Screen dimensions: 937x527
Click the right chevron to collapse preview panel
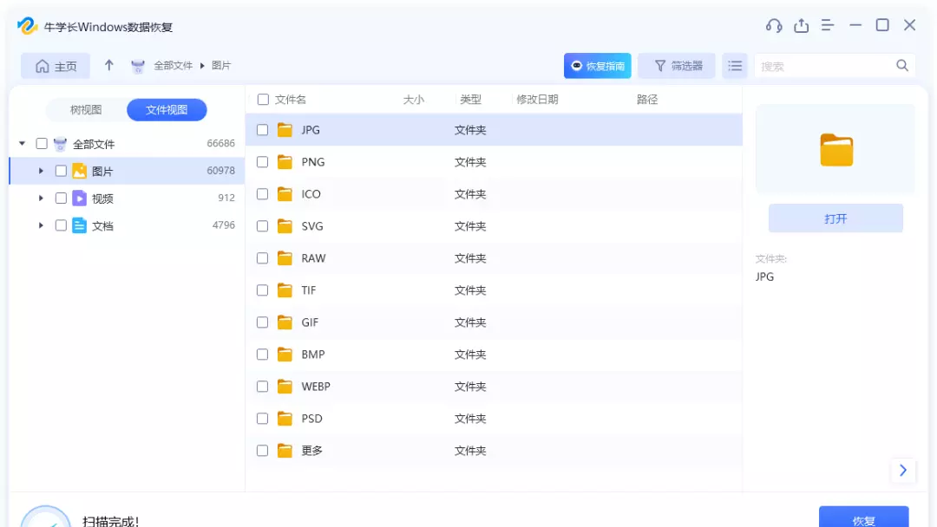pyautogui.click(x=903, y=471)
